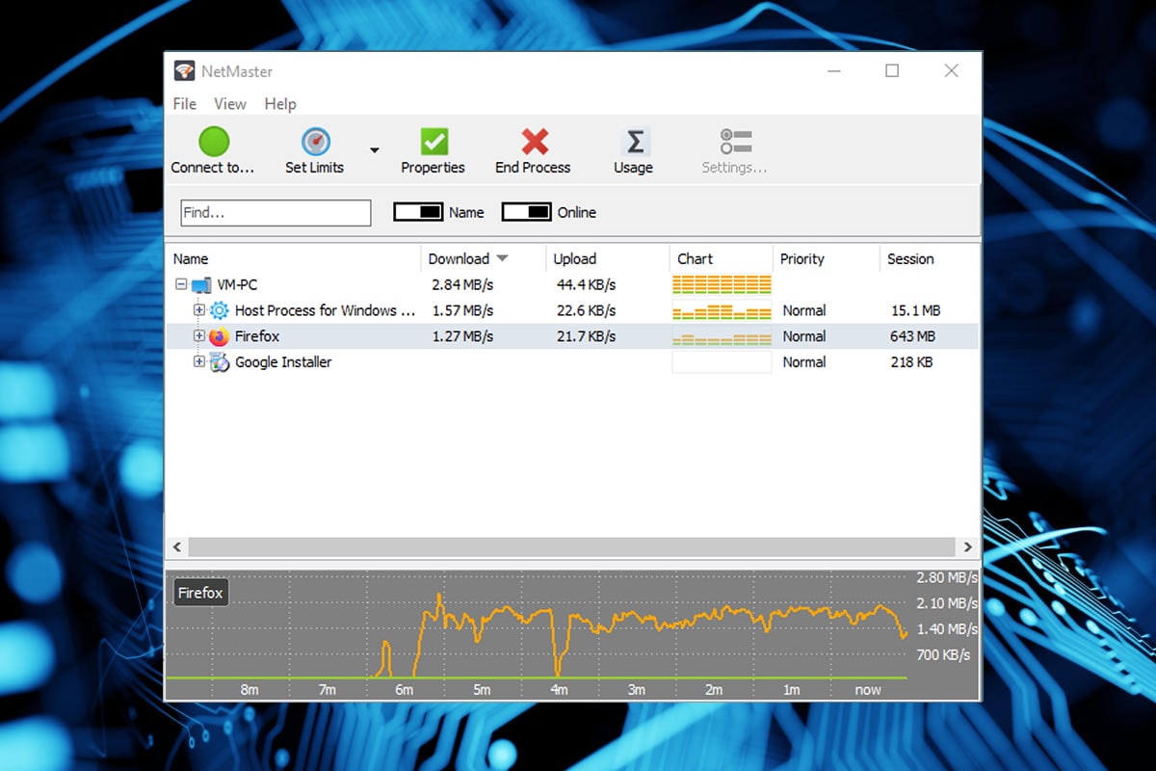The image size is (1156, 771).
Task: Click the horizontal scrollbar thumb
Action: click(x=572, y=546)
